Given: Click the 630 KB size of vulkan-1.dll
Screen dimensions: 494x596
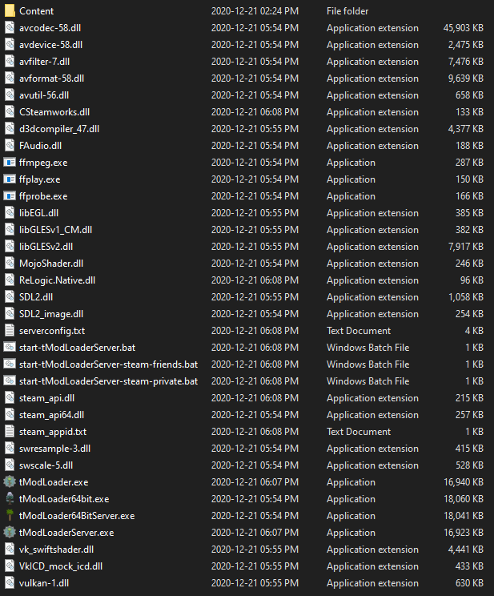Looking at the screenshot, I should pos(469,582).
